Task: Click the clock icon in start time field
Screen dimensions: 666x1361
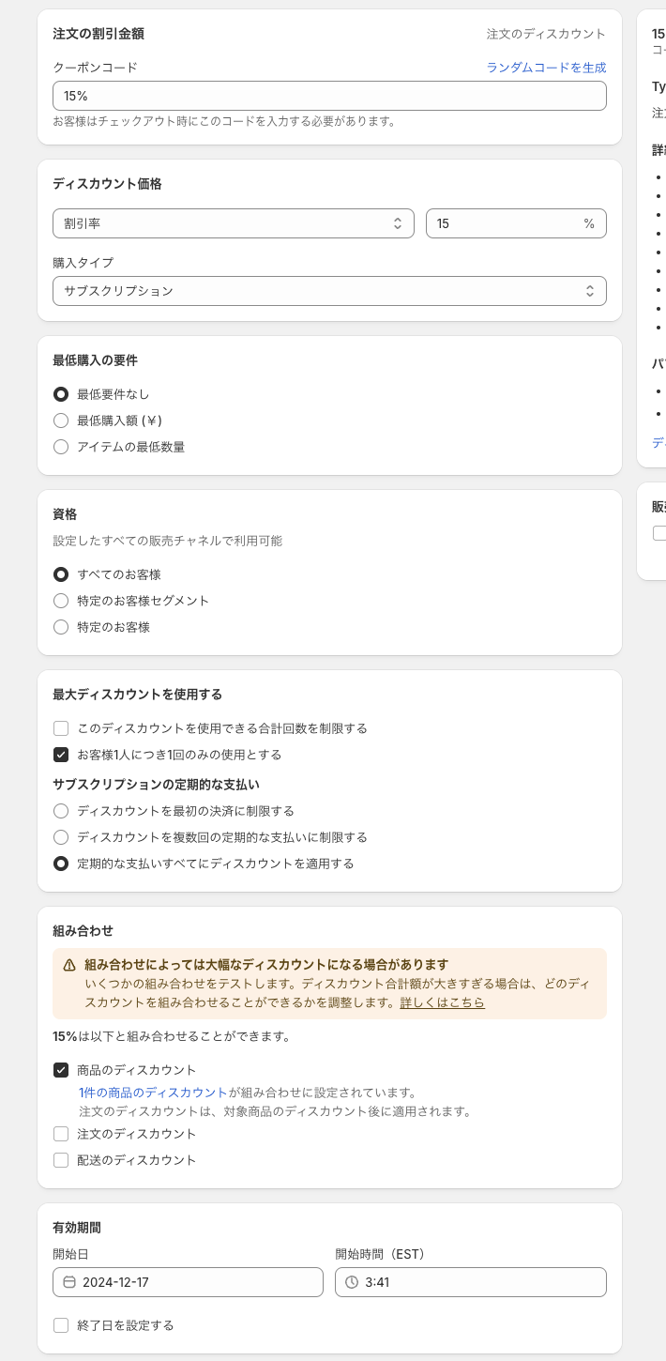Action: pyautogui.click(x=352, y=1282)
